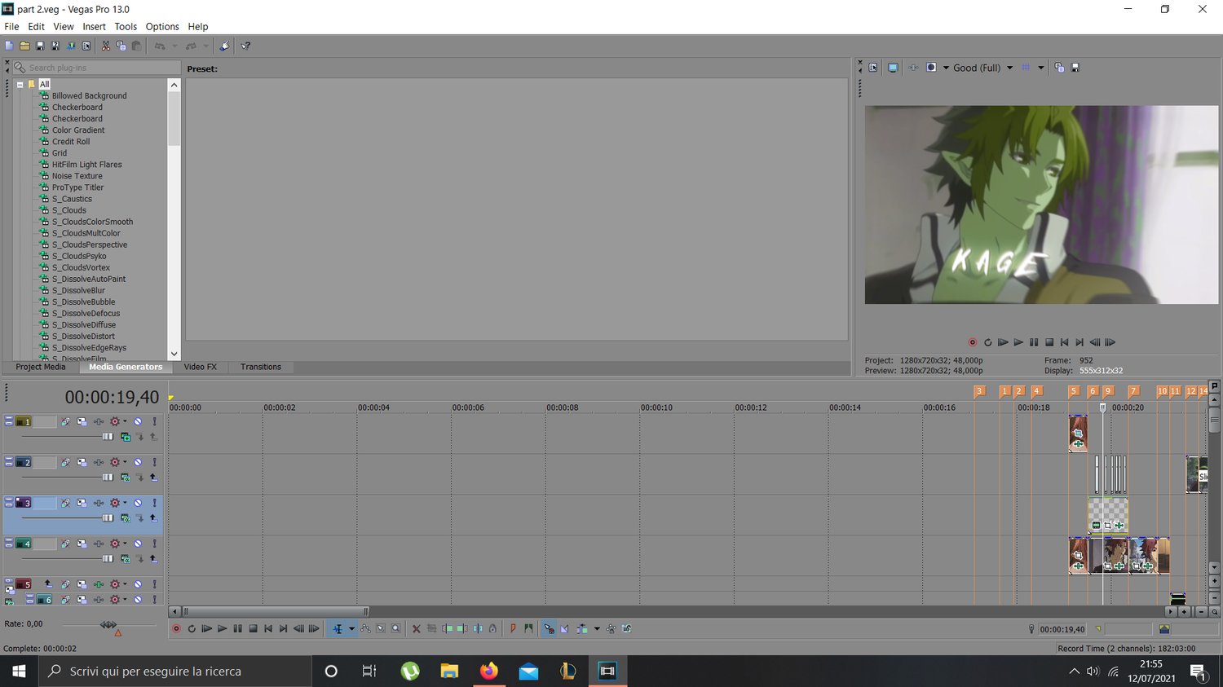Select the ProType Titler generator

[x=77, y=187]
